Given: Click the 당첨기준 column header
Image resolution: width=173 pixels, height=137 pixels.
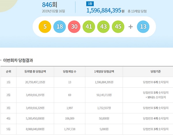Looking at the screenshot, I should click(156, 72).
